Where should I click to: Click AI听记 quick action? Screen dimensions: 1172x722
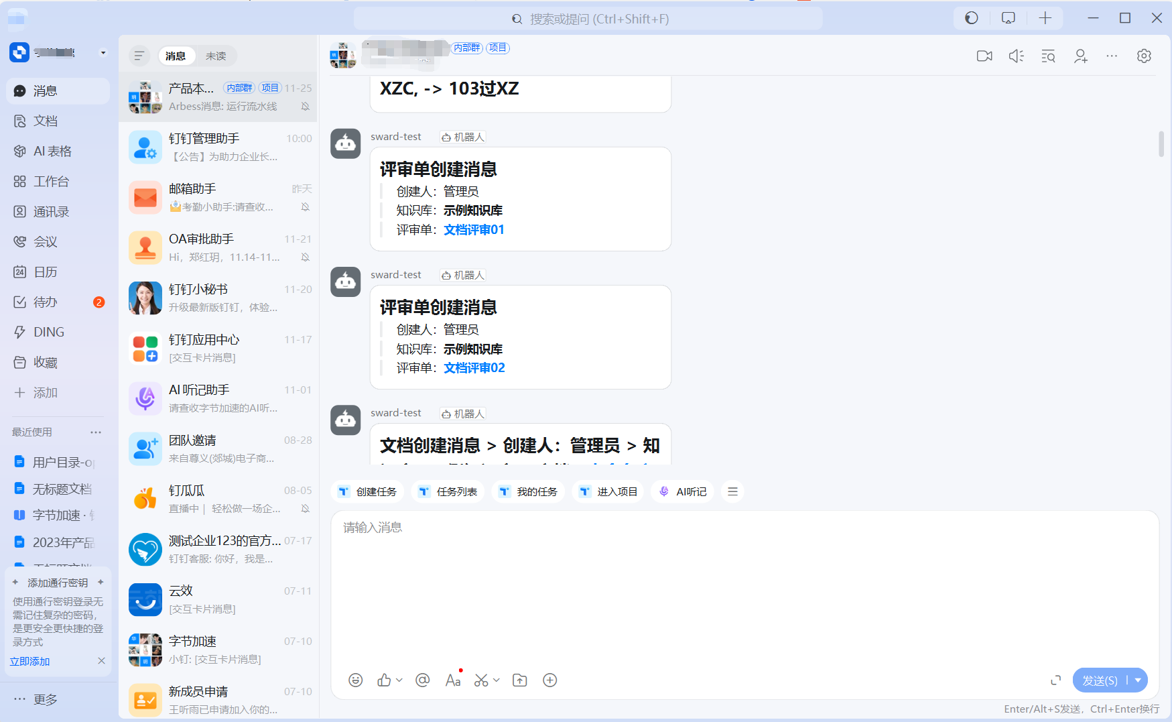(683, 492)
